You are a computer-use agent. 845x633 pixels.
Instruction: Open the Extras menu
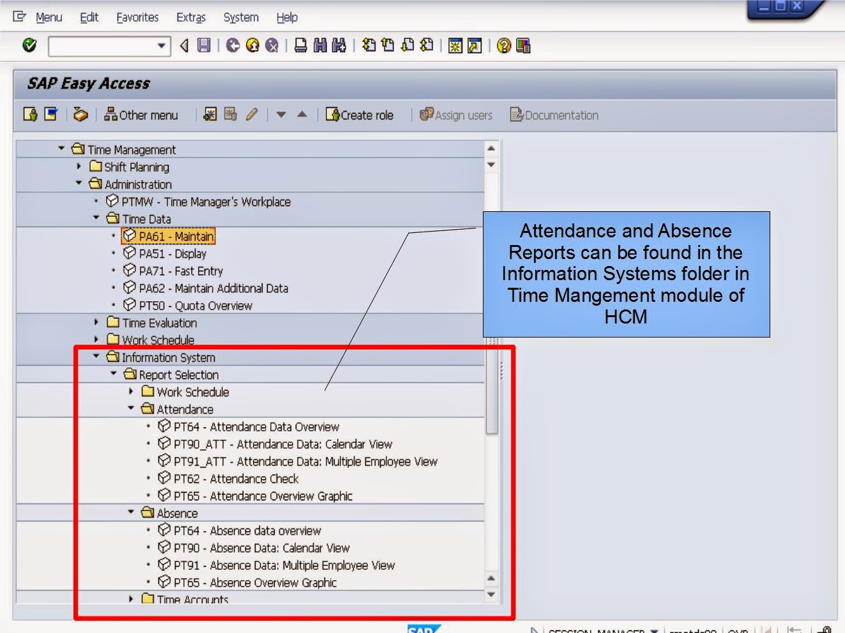pos(191,17)
